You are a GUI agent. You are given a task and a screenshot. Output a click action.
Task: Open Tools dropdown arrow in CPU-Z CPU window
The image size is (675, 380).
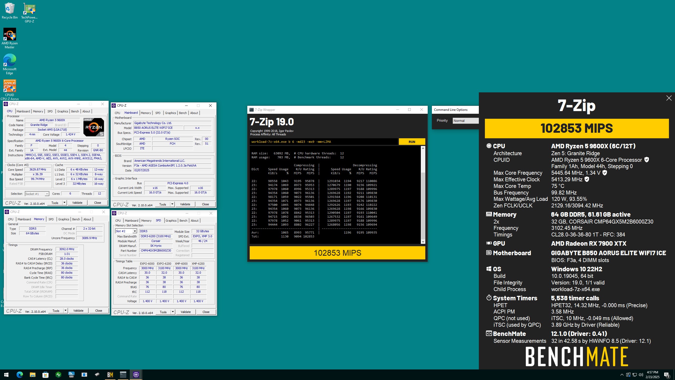tap(64, 203)
